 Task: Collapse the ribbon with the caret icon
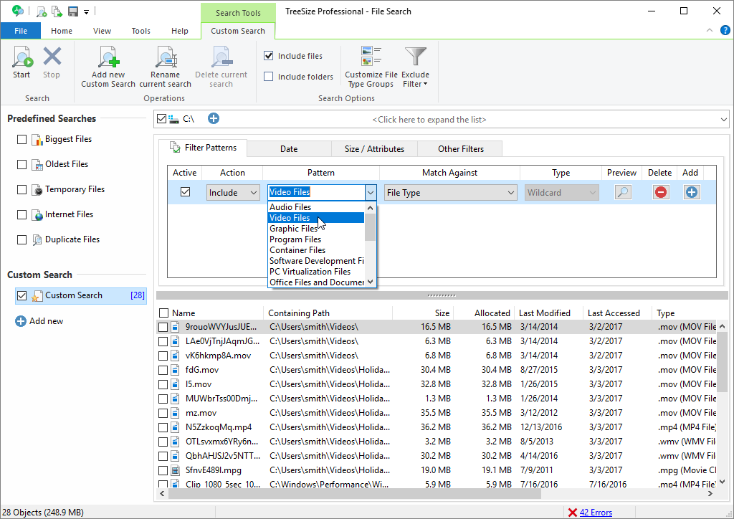(x=710, y=30)
